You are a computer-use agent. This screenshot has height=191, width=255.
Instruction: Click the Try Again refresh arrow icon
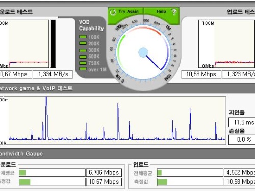[x=113, y=12]
